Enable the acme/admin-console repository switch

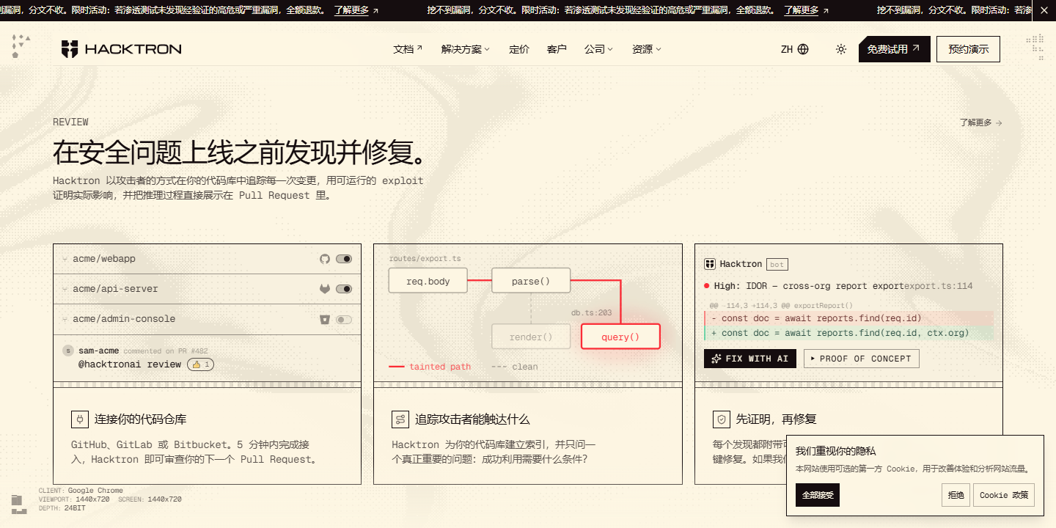coord(344,319)
